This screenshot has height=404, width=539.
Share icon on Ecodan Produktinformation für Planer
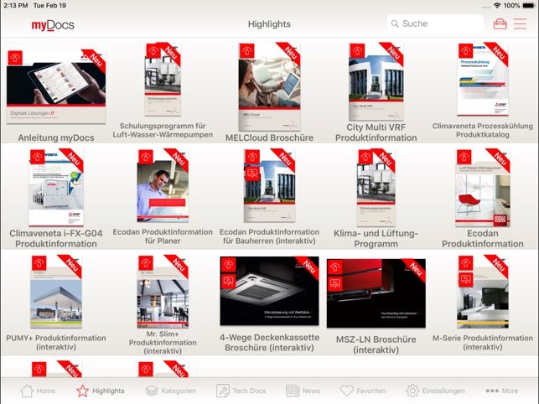145,157
